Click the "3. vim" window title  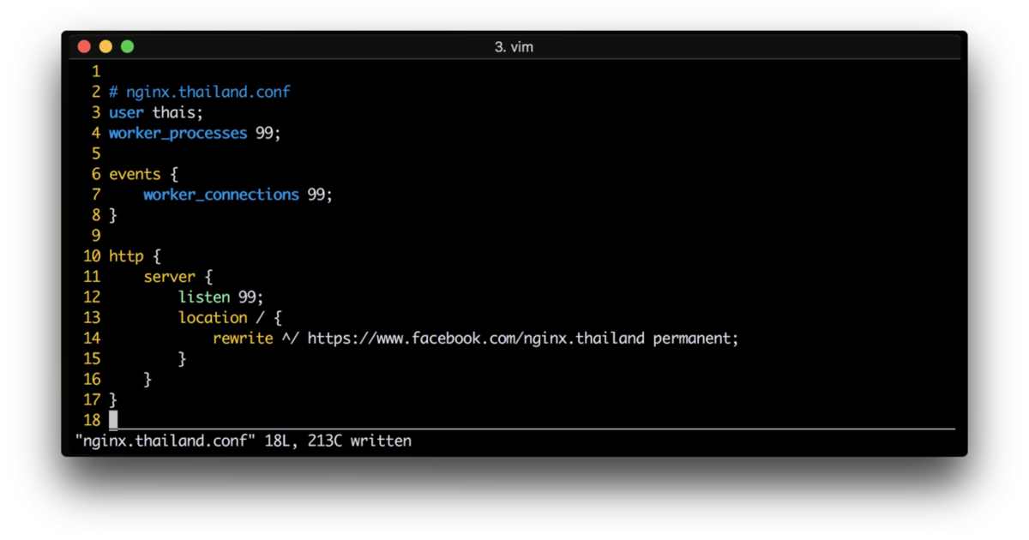514,47
